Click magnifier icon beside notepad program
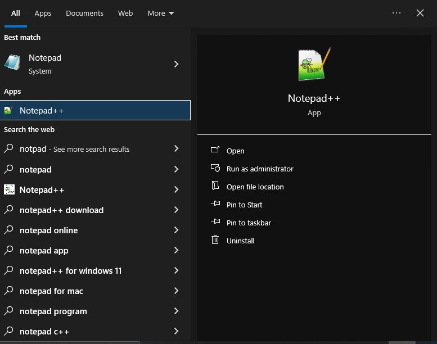437x344 pixels. (x=8, y=311)
